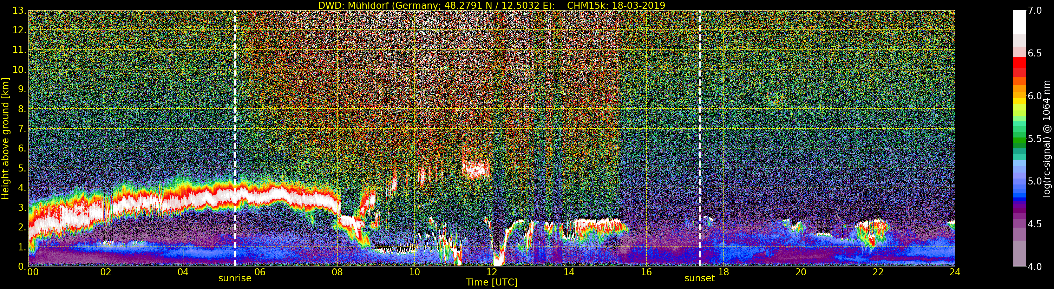The width and height of the screenshot is (1054, 289).
Task: Click the time axis tick '18'
Action: [724, 272]
